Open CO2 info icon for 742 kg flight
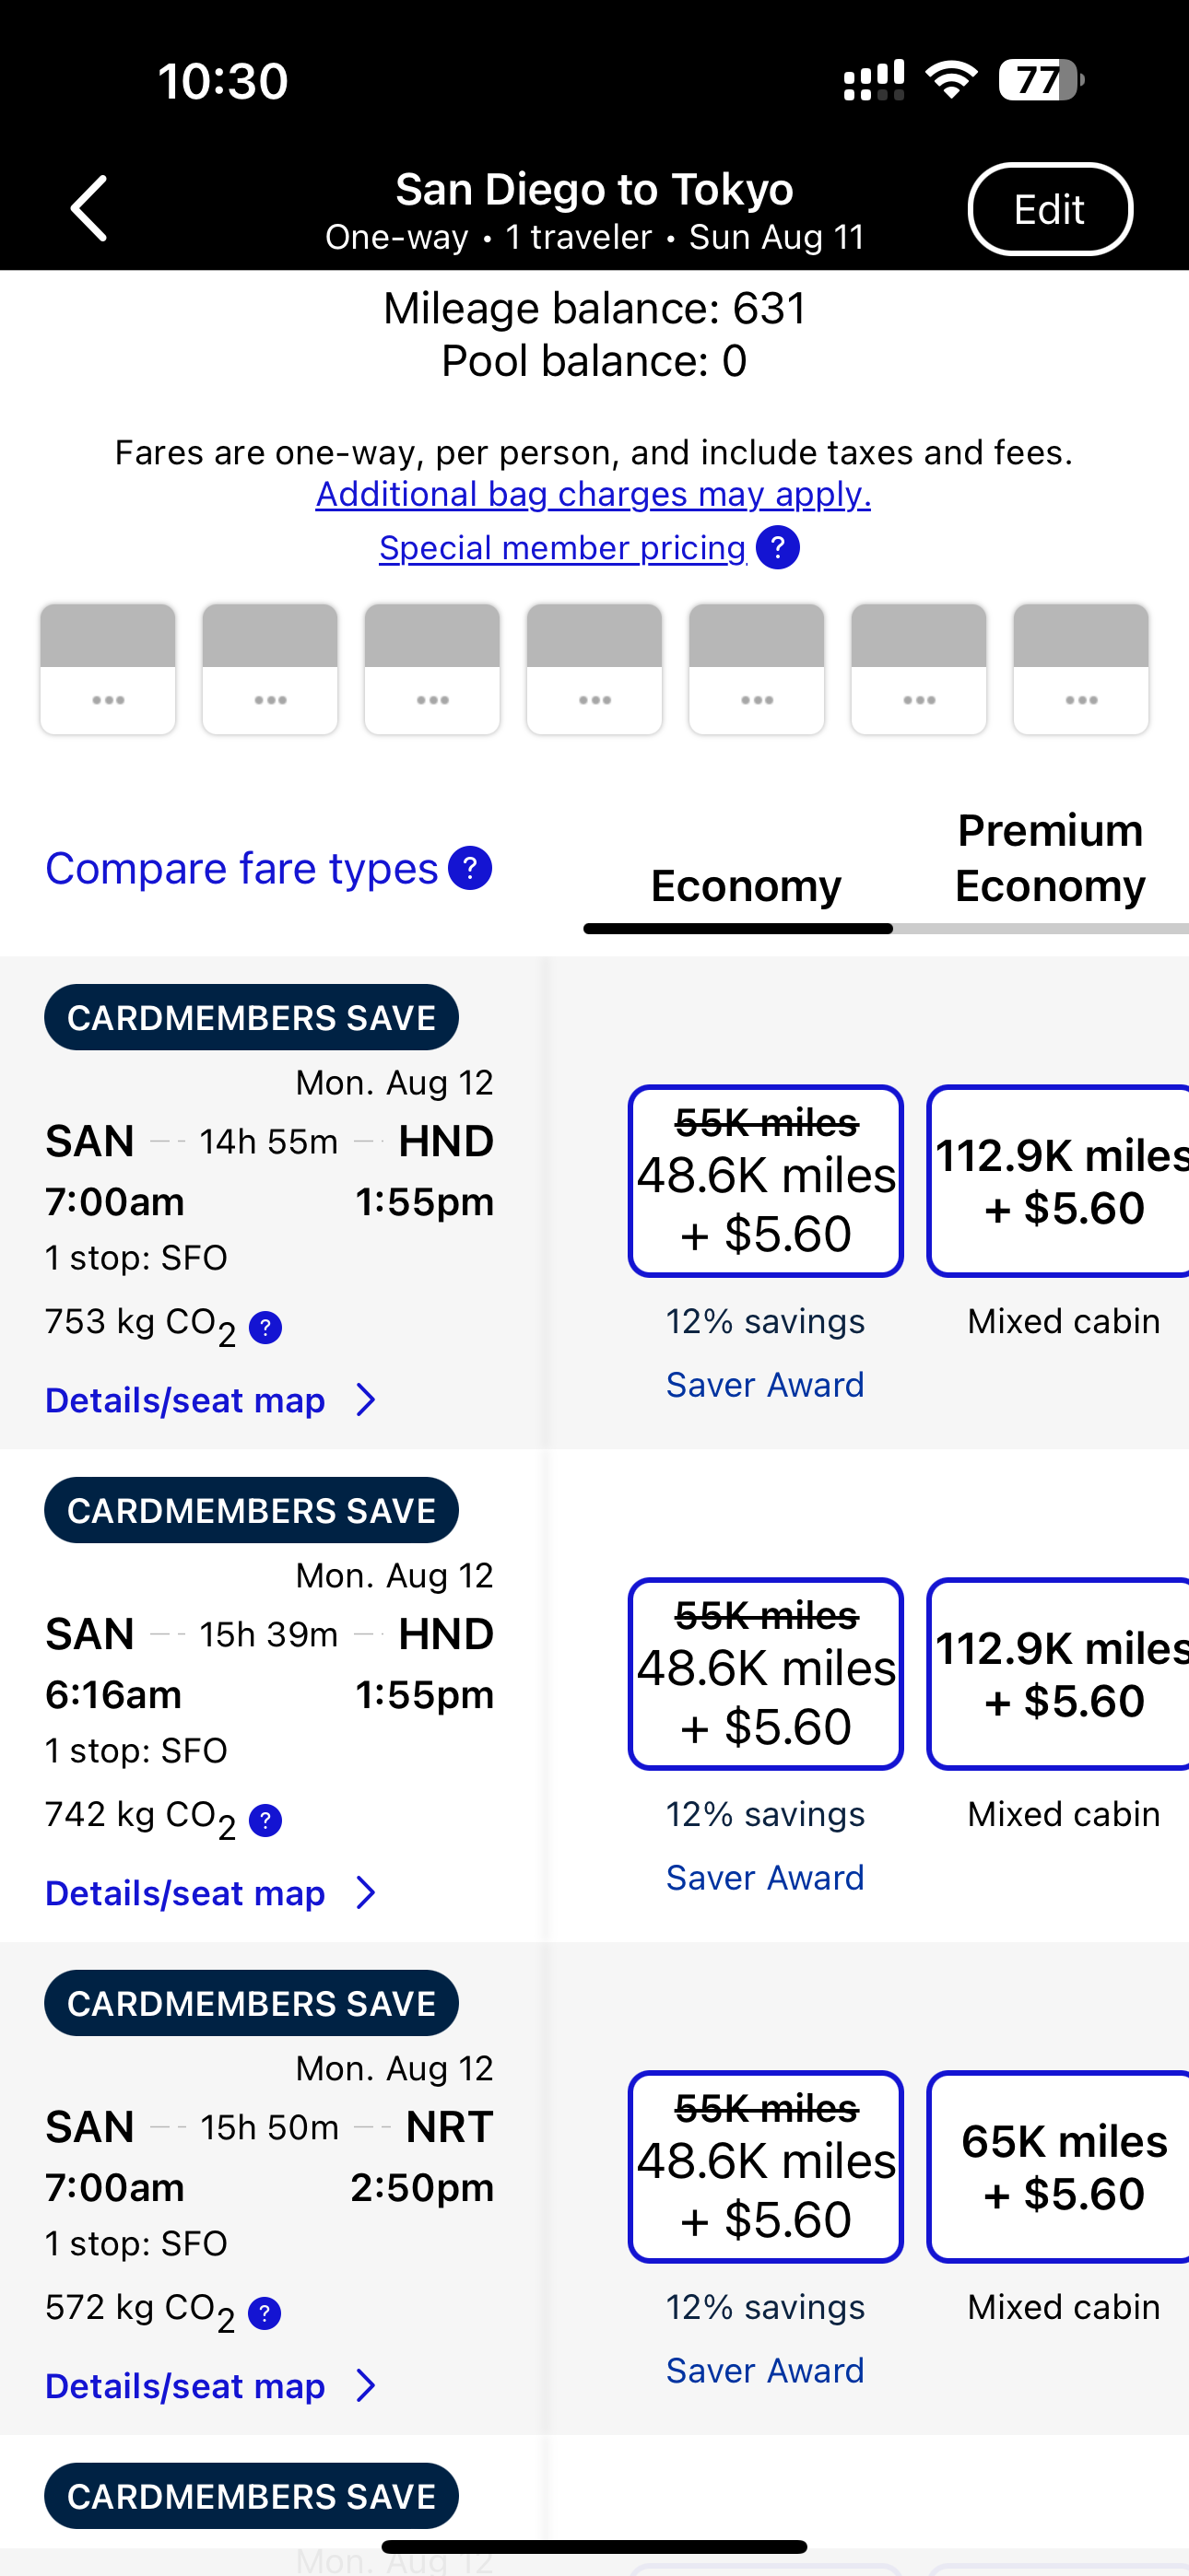Screen dimensions: 1189x2576 point(265,1821)
